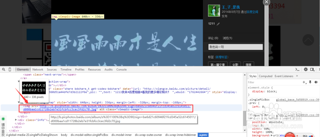Open the Sources tab

tap(52, 69)
